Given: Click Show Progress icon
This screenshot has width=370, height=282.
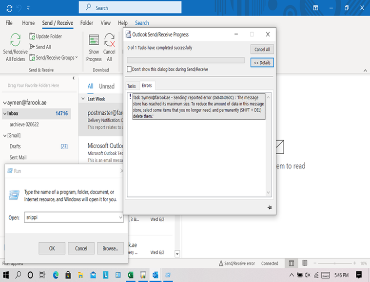Looking at the screenshot, I should [94, 48].
